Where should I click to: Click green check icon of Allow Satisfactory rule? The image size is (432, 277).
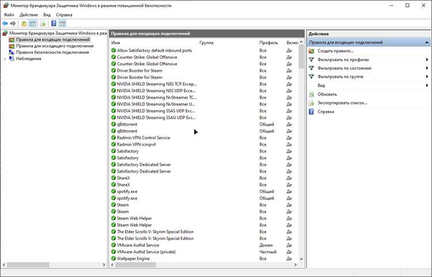pyautogui.click(x=113, y=50)
